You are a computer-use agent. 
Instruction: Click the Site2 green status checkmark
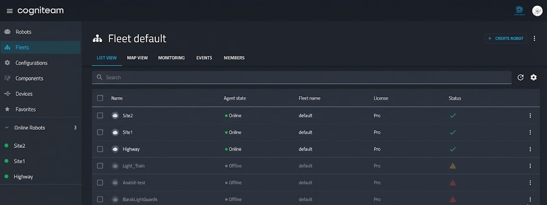tap(453, 115)
